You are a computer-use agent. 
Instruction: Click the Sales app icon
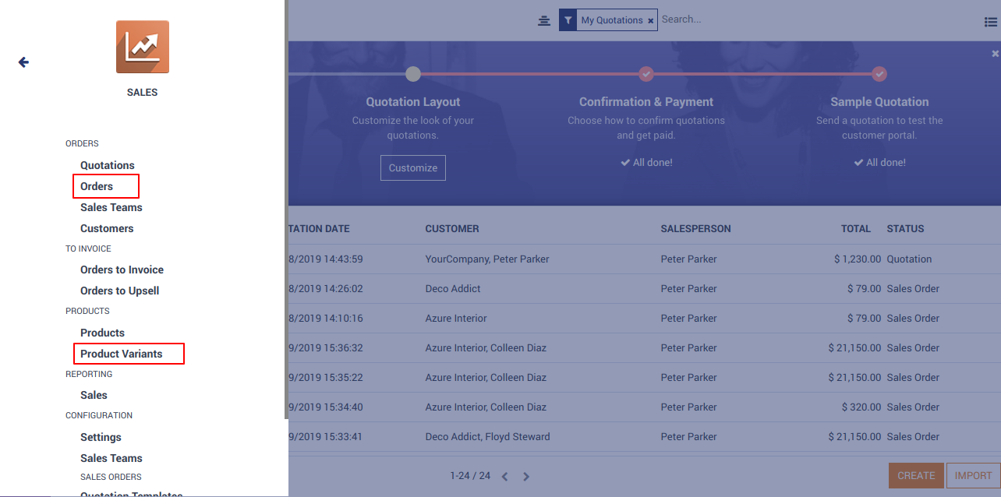(143, 47)
